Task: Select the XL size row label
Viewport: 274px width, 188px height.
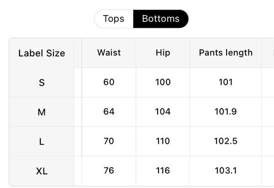Action: tap(42, 171)
